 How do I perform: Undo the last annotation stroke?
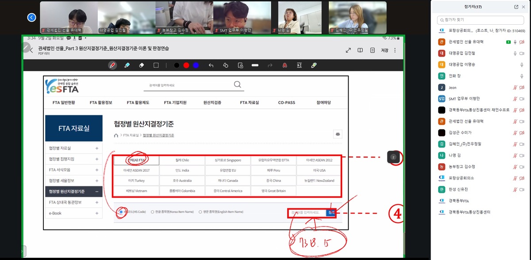pos(211,65)
